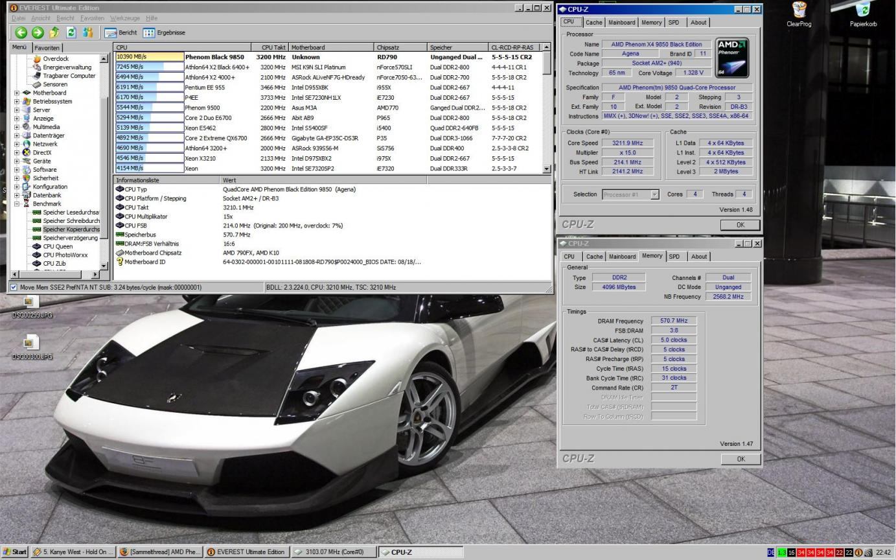Viewport: 896px width, 560px height.
Task: Click the EVEREST tree horizontal scrollbar
Action: click(x=56, y=275)
